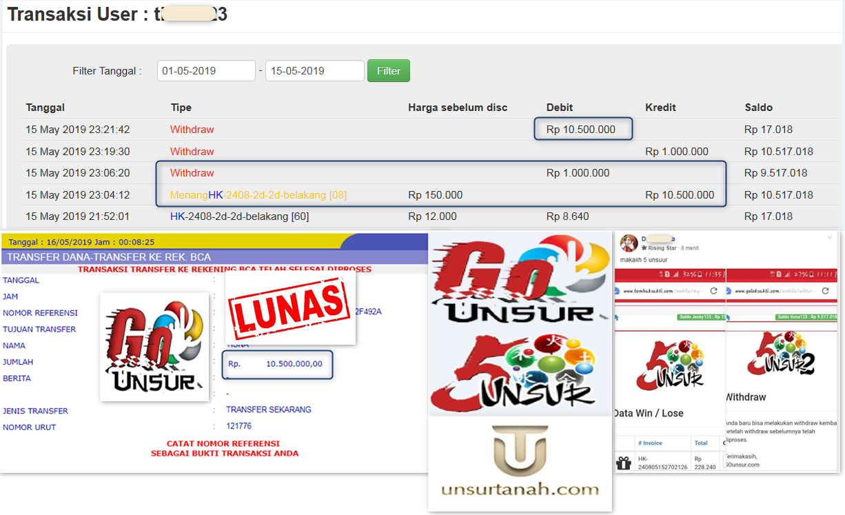845x515 pixels.
Task: Click the www.goloksakti.com address bar
Action: (x=775, y=291)
